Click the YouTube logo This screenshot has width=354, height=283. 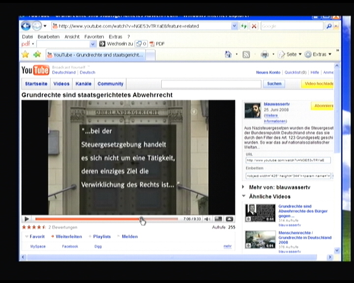pos(35,70)
